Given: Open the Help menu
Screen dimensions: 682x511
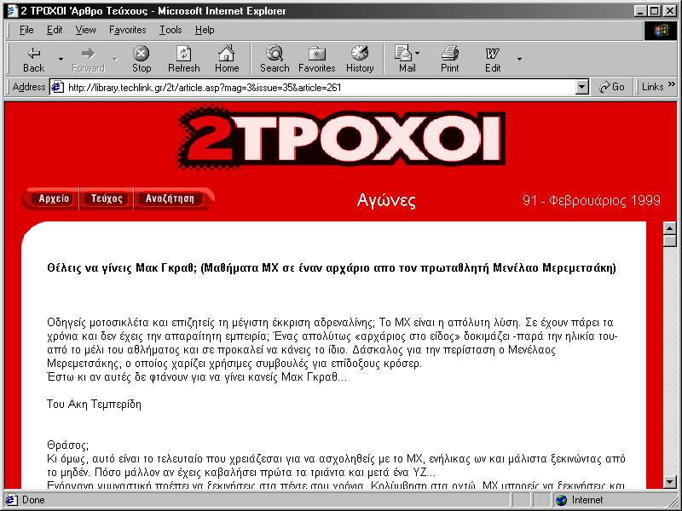Looking at the screenshot, I should pyautogui.click(x=205, y=30).
